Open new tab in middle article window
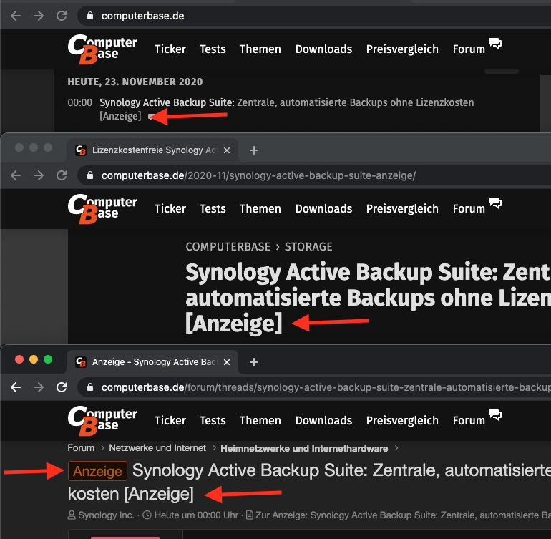Image resolution: width=551 pixels, height=539 pixels. tap(254, 150)
